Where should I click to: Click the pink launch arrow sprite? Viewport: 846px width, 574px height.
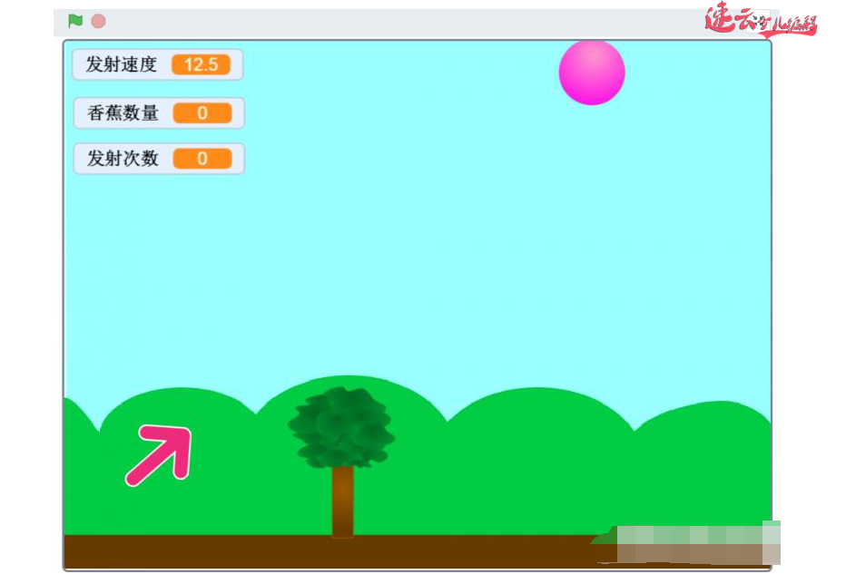pos(161,455)
